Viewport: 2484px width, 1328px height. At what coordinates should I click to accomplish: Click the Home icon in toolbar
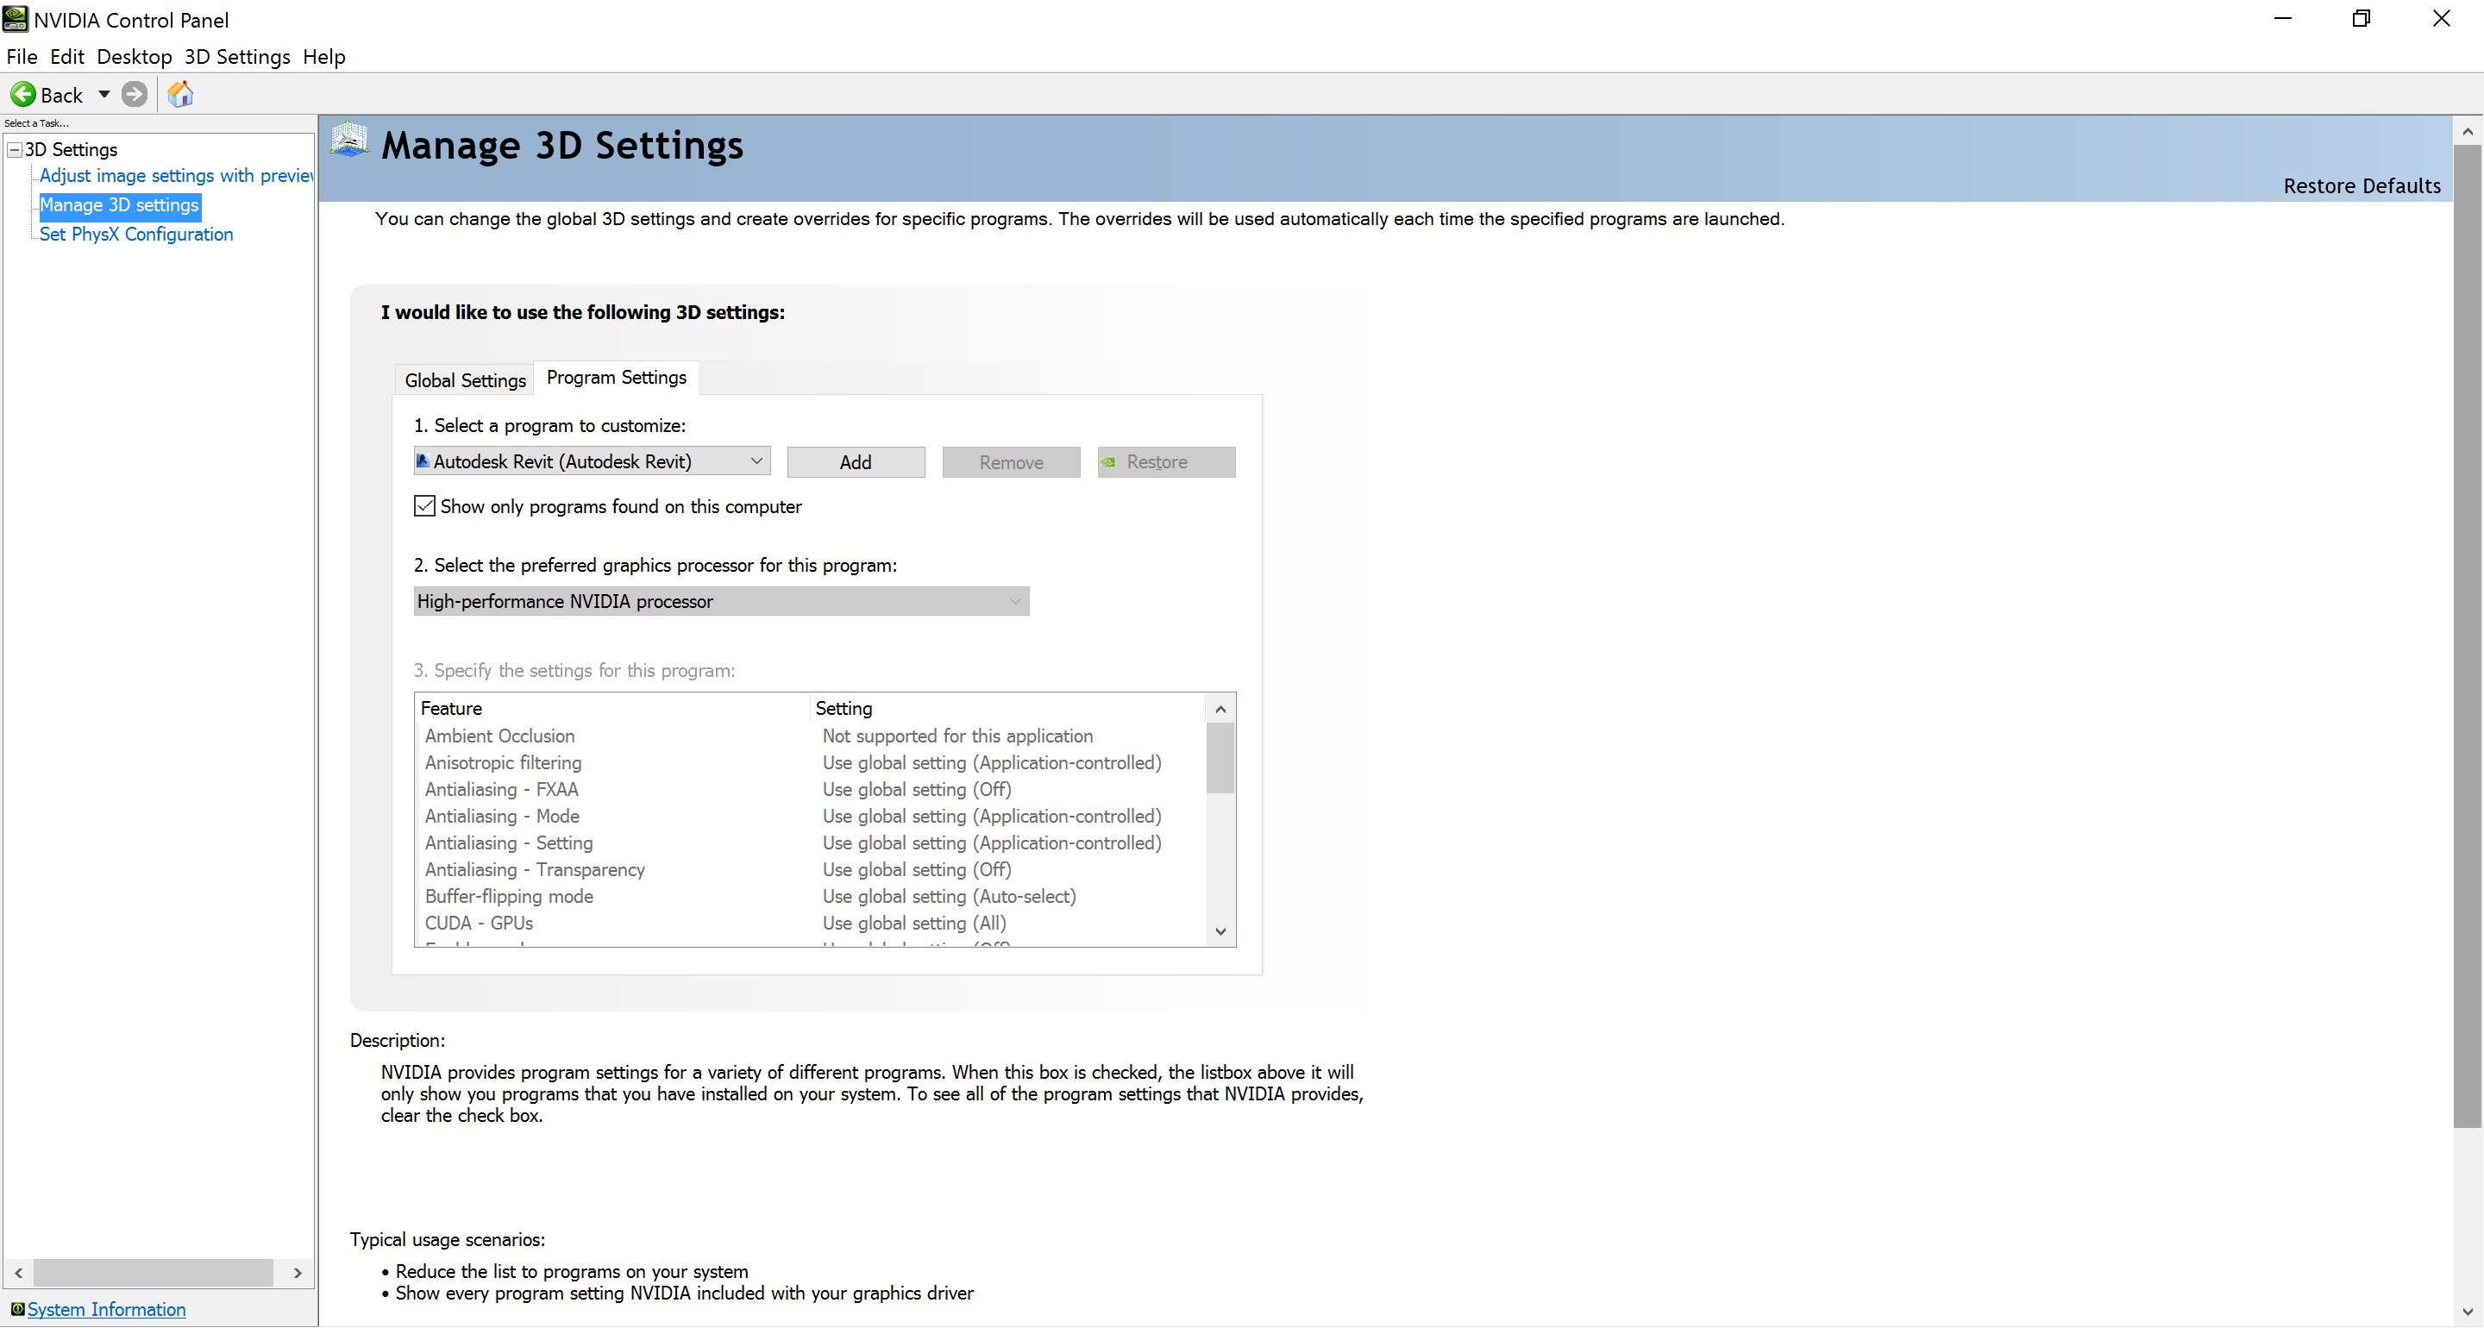[180, 95]
